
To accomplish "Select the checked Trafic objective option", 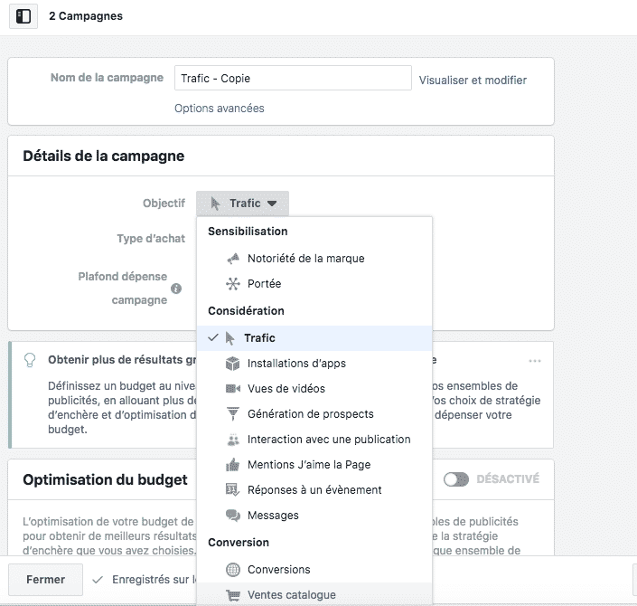I will [x=259, y=338].
